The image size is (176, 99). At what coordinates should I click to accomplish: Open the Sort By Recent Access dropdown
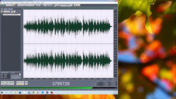pos(16,74)
